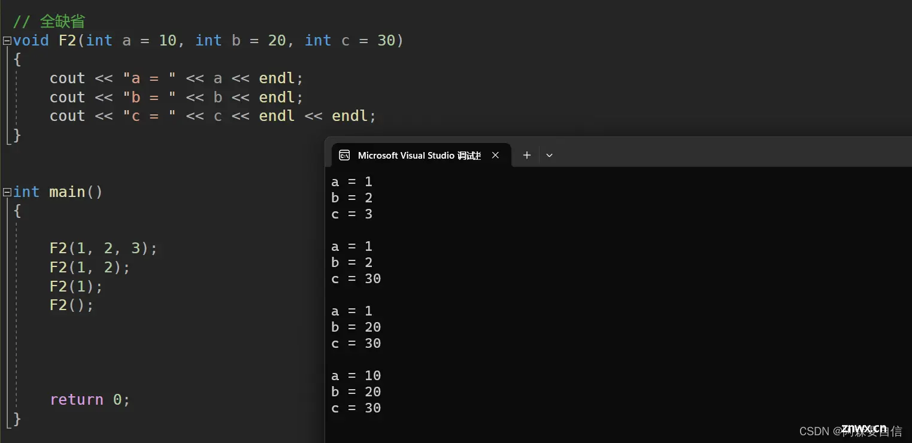Click the F2 function declaration line

(x=208, y=41)
